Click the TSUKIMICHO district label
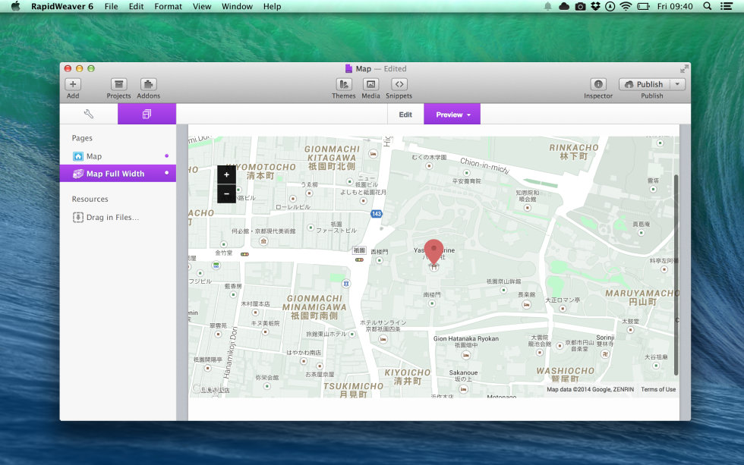The width and height of the screenshot is (744, 465). click(353, 390)
